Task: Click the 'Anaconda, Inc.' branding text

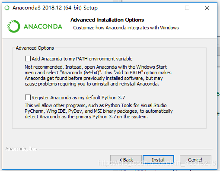Action: tap(21, 149)
